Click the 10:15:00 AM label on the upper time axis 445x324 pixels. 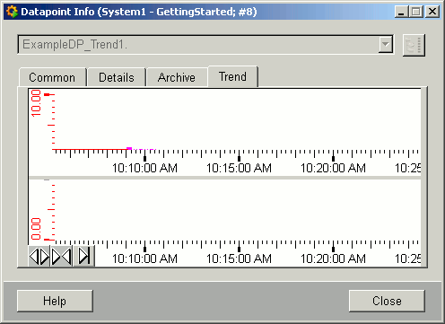tap(239, 168)
